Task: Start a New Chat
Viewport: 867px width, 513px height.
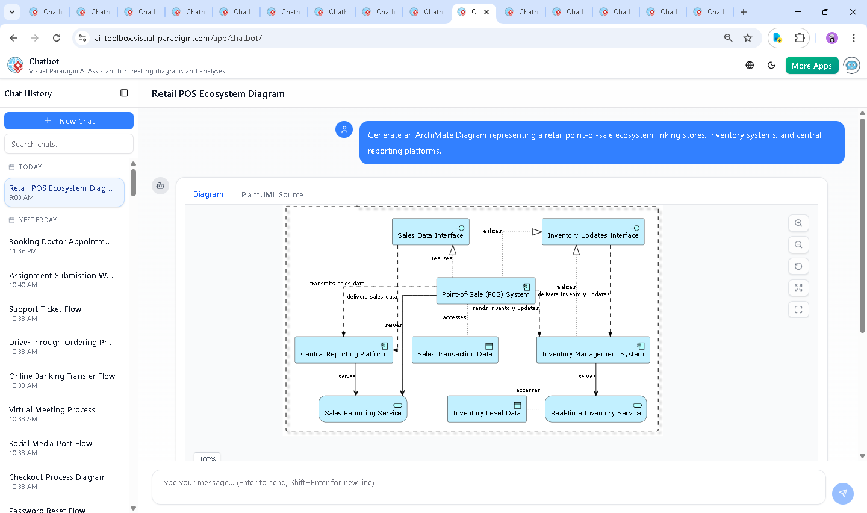Action: (x=69, y=120)
